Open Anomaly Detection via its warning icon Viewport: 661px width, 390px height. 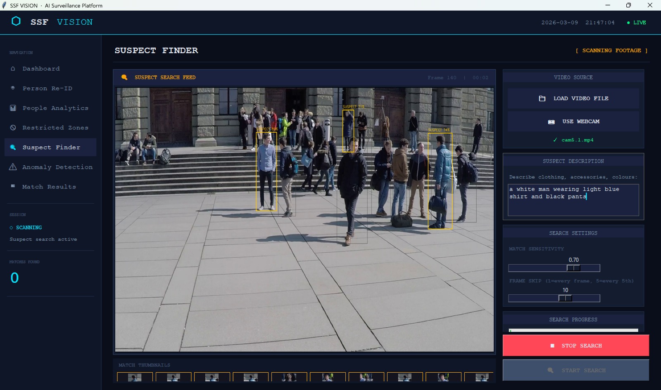pos(13,167)
